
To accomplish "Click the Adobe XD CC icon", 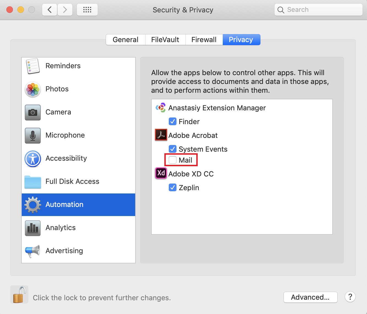I will click(161, 173).
